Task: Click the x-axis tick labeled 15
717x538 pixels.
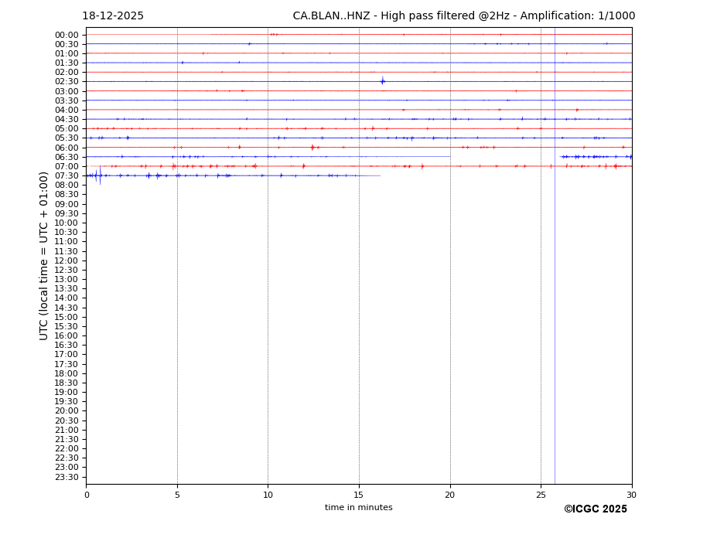Action: [x=359, y=495]
